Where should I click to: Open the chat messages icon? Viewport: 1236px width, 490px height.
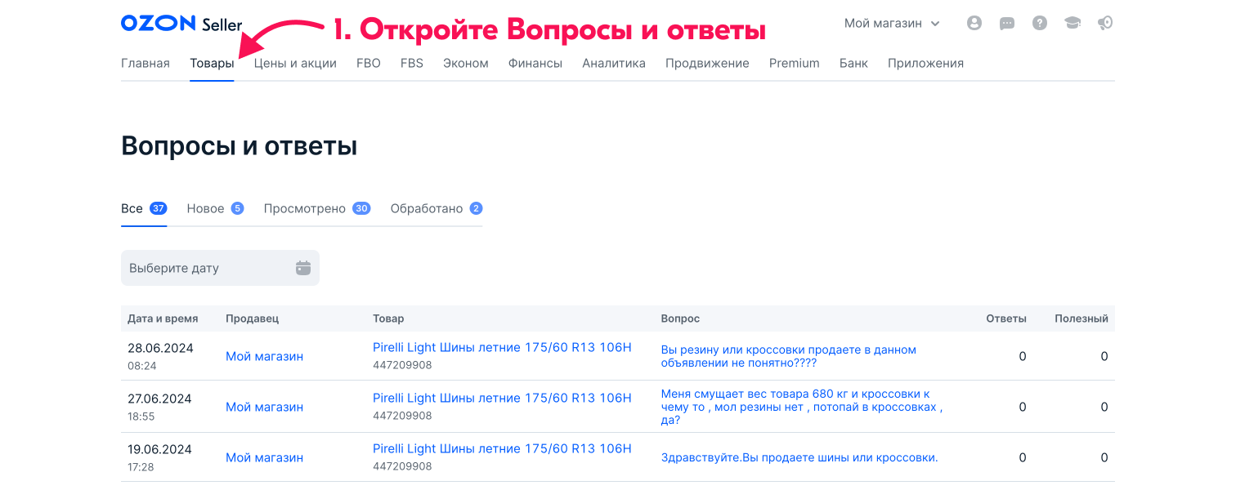[x=1007, y=24]
